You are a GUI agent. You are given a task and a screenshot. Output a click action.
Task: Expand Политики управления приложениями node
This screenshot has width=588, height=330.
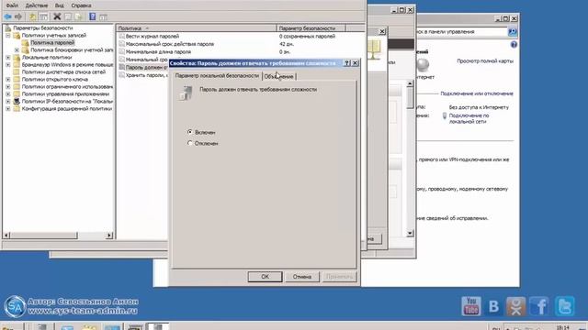(8, 93)
